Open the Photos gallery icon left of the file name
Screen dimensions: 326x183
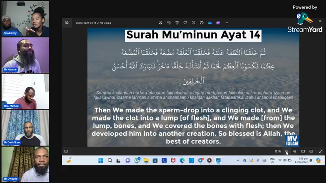pyautogui.click(x=67, y=23)
